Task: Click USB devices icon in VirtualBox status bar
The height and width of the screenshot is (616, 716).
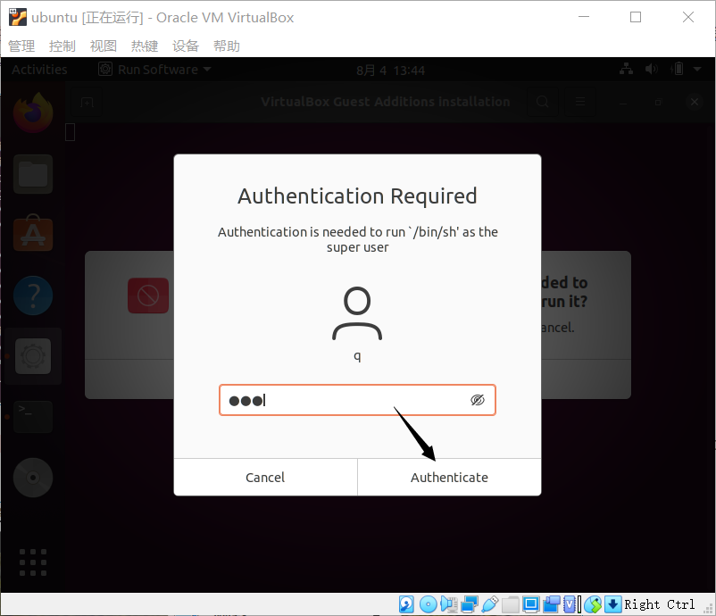Action: tap(489, 604)
